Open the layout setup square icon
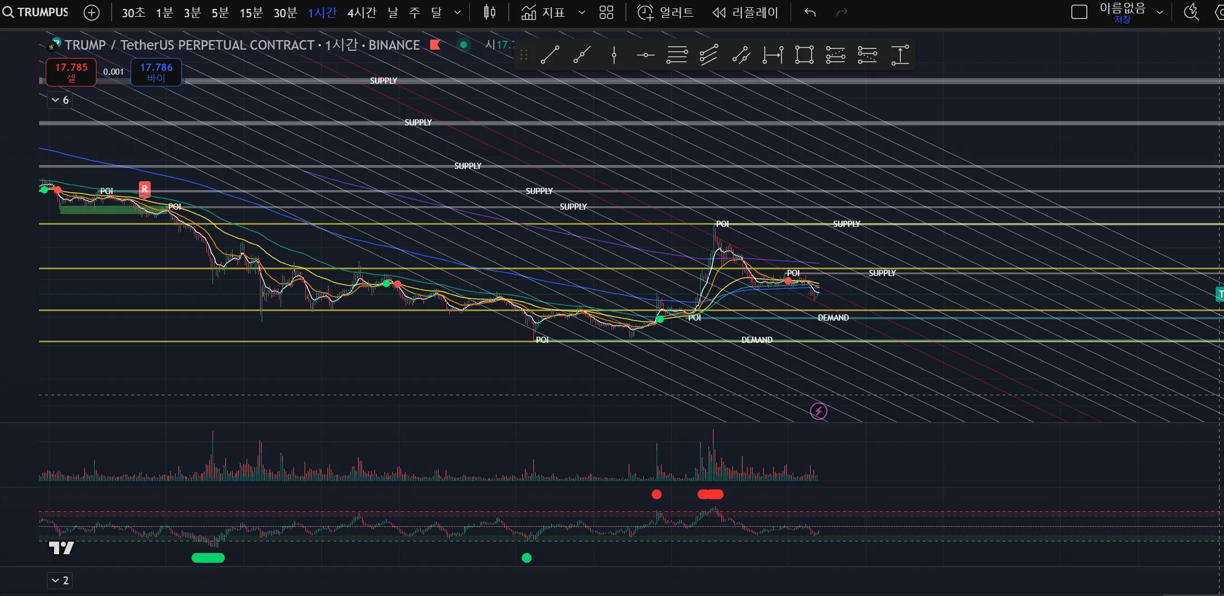The width and height of the screenshot is (1224, 596). tap(1079, 12)
